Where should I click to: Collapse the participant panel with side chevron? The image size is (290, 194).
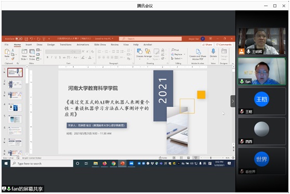[x=233, y=101]
